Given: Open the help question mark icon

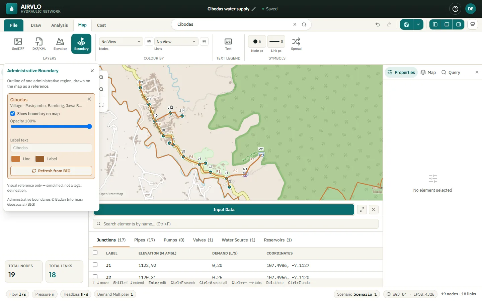Looking at the screenshot, I should (x=455, y=9).
